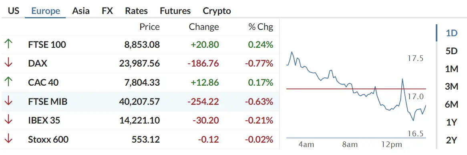Click the green up arrow beside CAC 40

(8, 82)
